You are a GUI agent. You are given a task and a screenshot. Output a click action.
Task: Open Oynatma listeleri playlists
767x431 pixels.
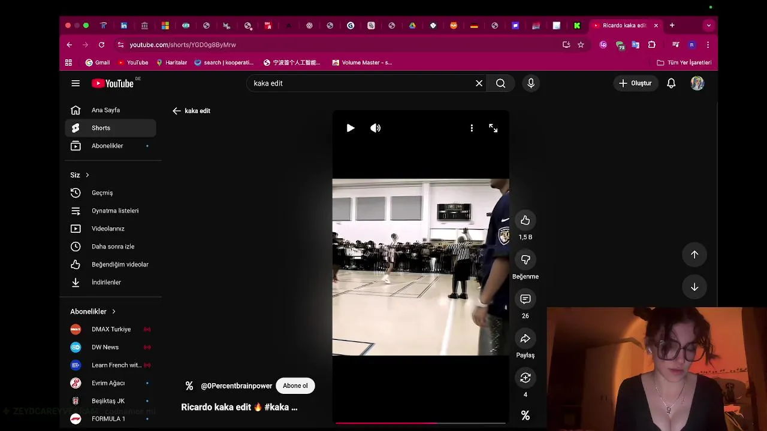110,211
